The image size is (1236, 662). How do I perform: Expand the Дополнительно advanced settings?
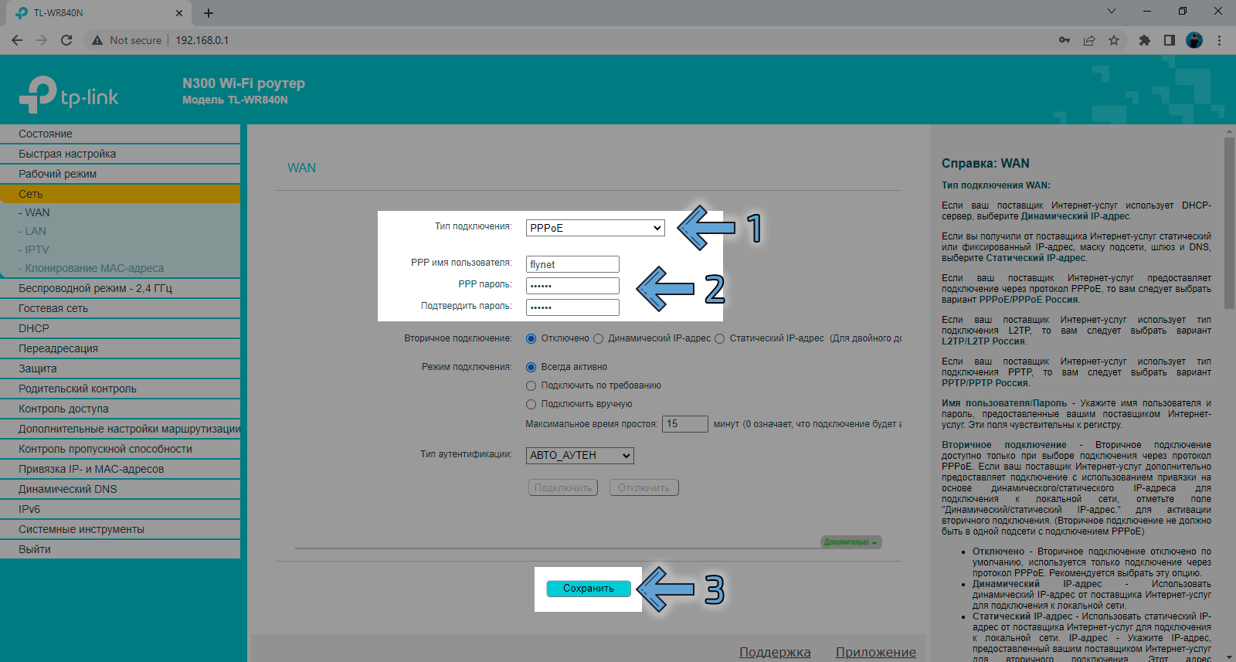point(851,542)
